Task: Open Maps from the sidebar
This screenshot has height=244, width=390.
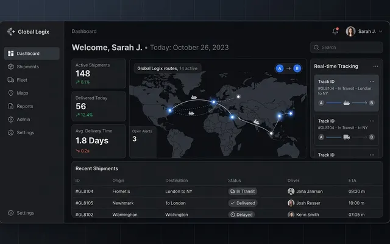Action: (x=23, y=93)
